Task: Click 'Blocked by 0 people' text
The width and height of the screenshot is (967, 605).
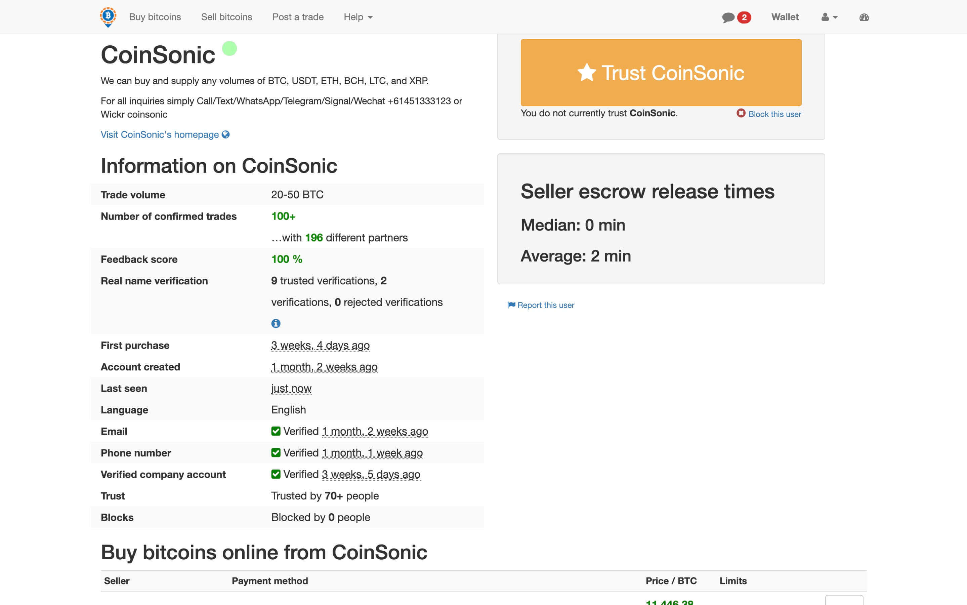Action: point(321,517)
